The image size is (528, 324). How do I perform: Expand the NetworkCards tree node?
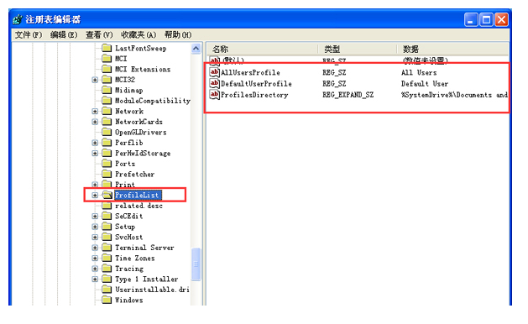(95, 122)
